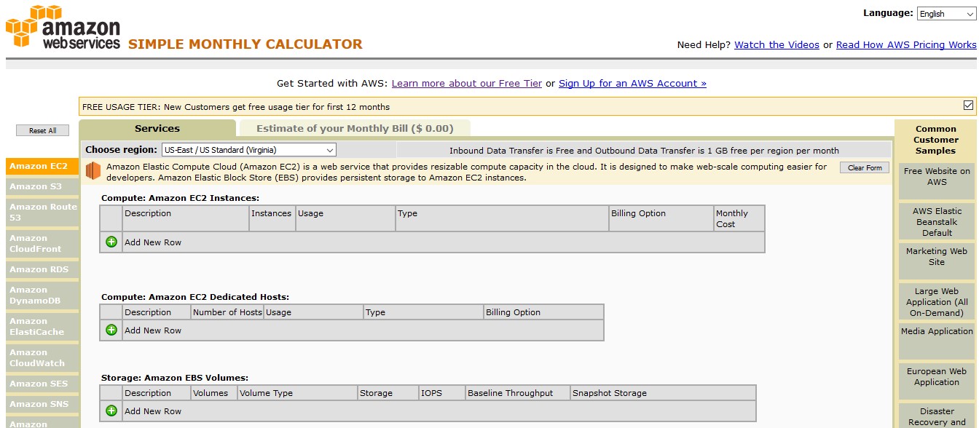Image resolution: width=979 pixels, height=428 pixels.
Task: Select Amazon RDS in the sidebar
Action: (42, 269)
